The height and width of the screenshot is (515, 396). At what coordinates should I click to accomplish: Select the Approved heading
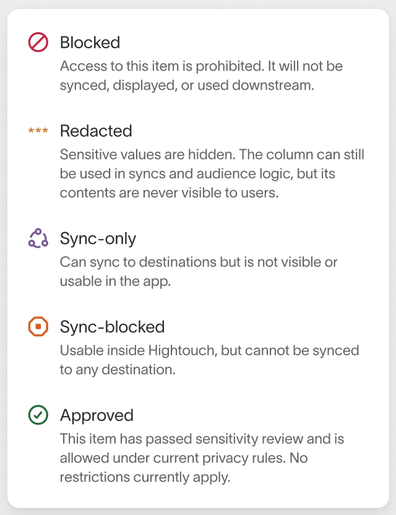pyautogui.click(x=97, y=415)
